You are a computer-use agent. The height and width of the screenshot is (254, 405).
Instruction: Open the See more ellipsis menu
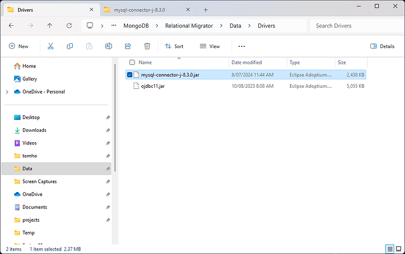click(x=241, y=46)
